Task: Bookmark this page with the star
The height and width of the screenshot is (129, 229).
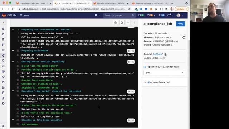Action: 129,9
